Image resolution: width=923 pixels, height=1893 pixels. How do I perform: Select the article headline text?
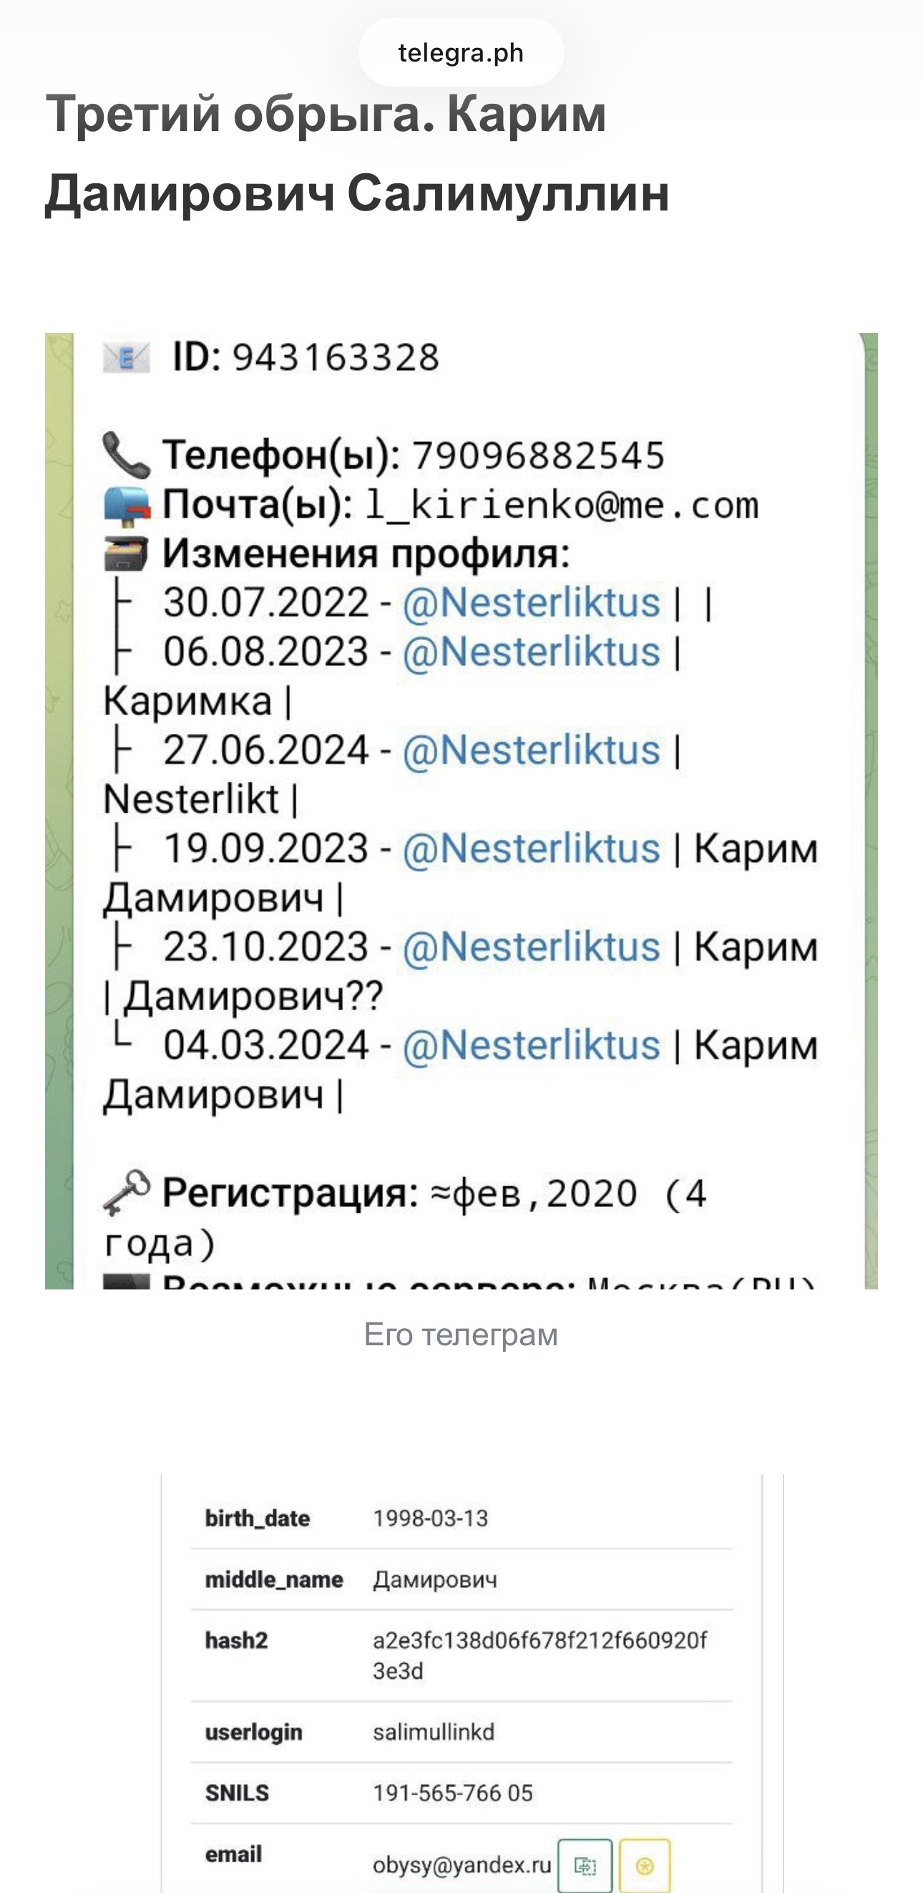(x=357, y=154)
